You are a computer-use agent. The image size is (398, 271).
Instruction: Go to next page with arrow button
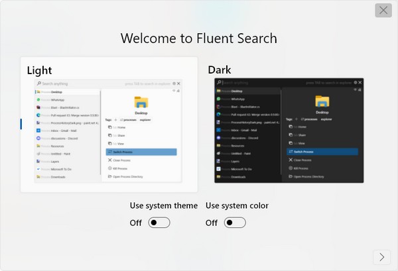coord(381,257)
